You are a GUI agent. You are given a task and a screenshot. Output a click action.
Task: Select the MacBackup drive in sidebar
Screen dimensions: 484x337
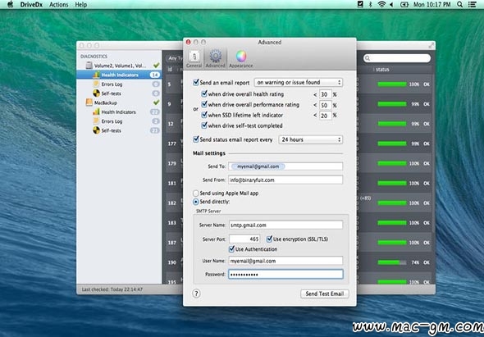[119, 102]
